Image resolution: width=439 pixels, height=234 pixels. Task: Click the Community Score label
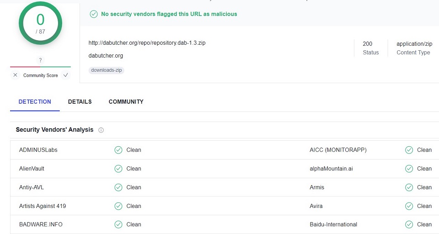41,75
